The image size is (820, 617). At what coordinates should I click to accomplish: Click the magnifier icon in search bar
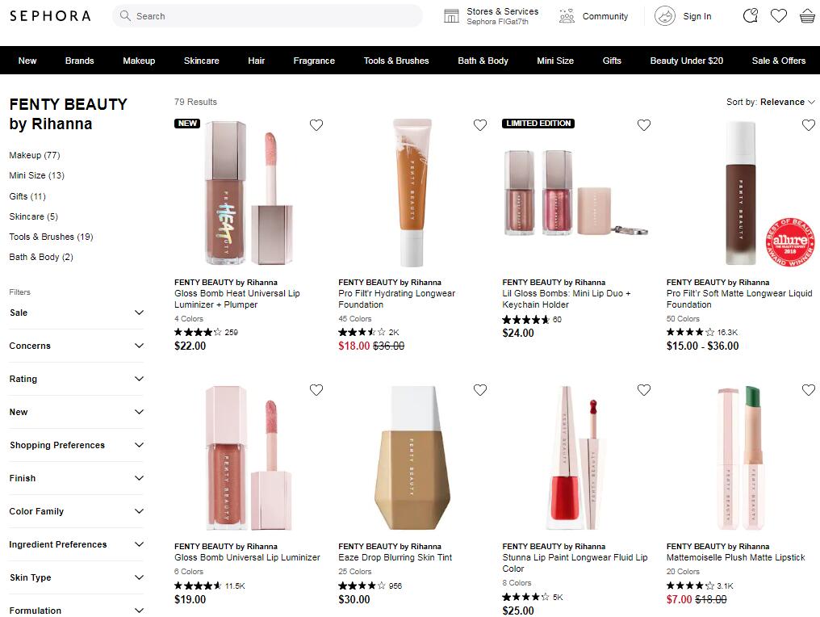click(x=126, y=15)
